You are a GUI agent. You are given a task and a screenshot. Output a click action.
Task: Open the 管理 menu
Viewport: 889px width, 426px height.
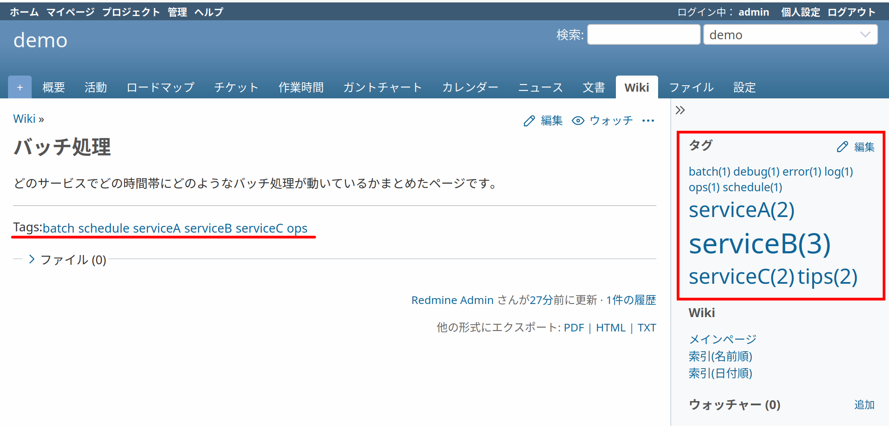point(177,12)
